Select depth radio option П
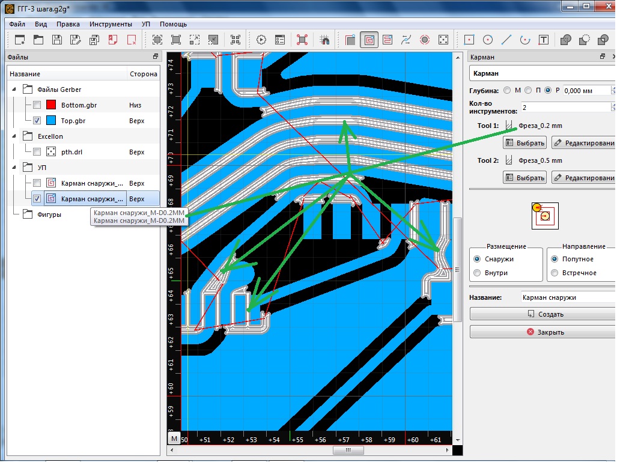Viewport: 620px width, 465px height. click(x=528, y=91)
